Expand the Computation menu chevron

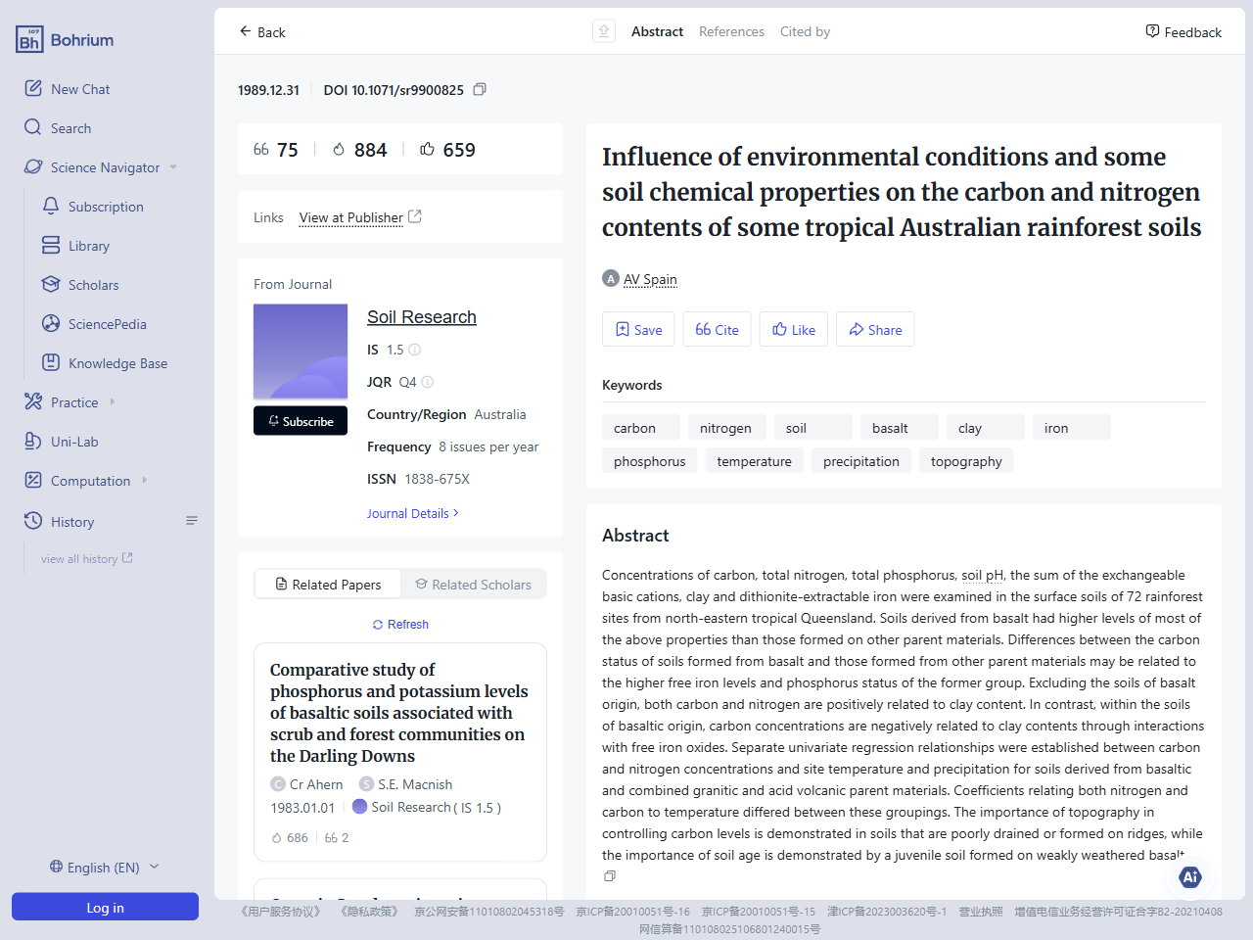(x=147, y=480)
